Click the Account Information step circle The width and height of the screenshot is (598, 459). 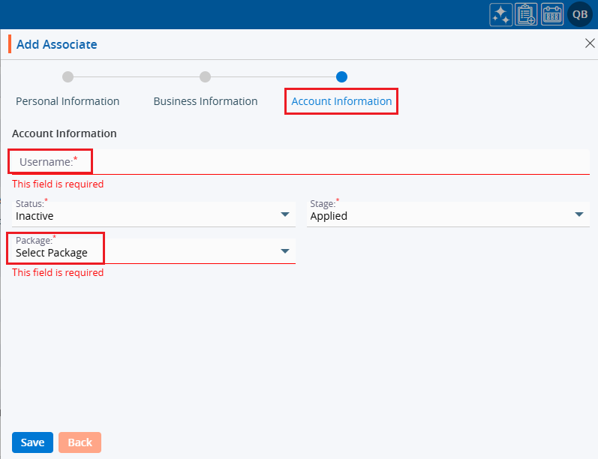(x=342, y=76)
